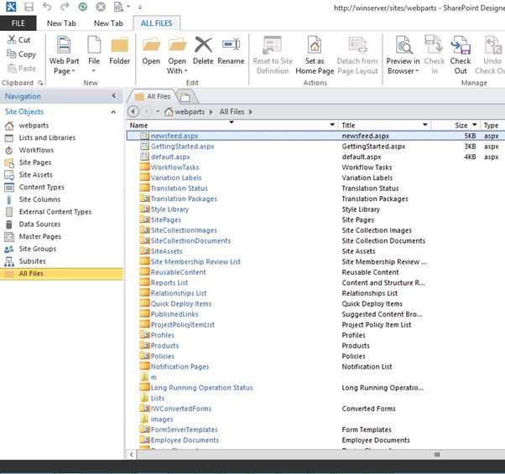
Task: Open the Title column filter dropdown
Action: coord(424,125)
